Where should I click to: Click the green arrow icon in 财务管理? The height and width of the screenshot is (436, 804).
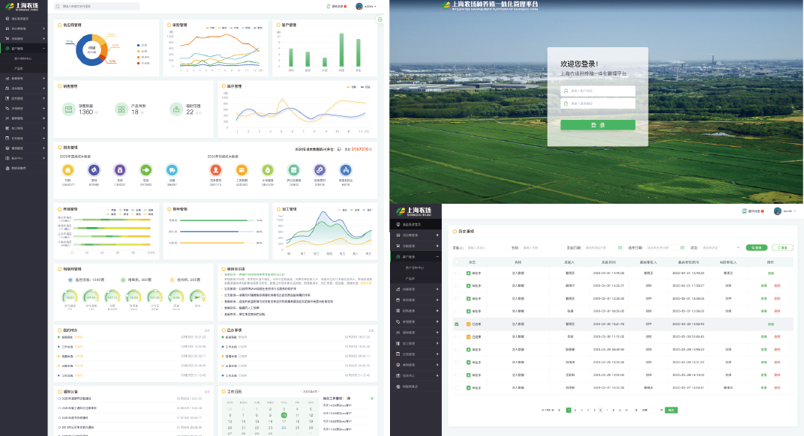click(x=145, y=170)
